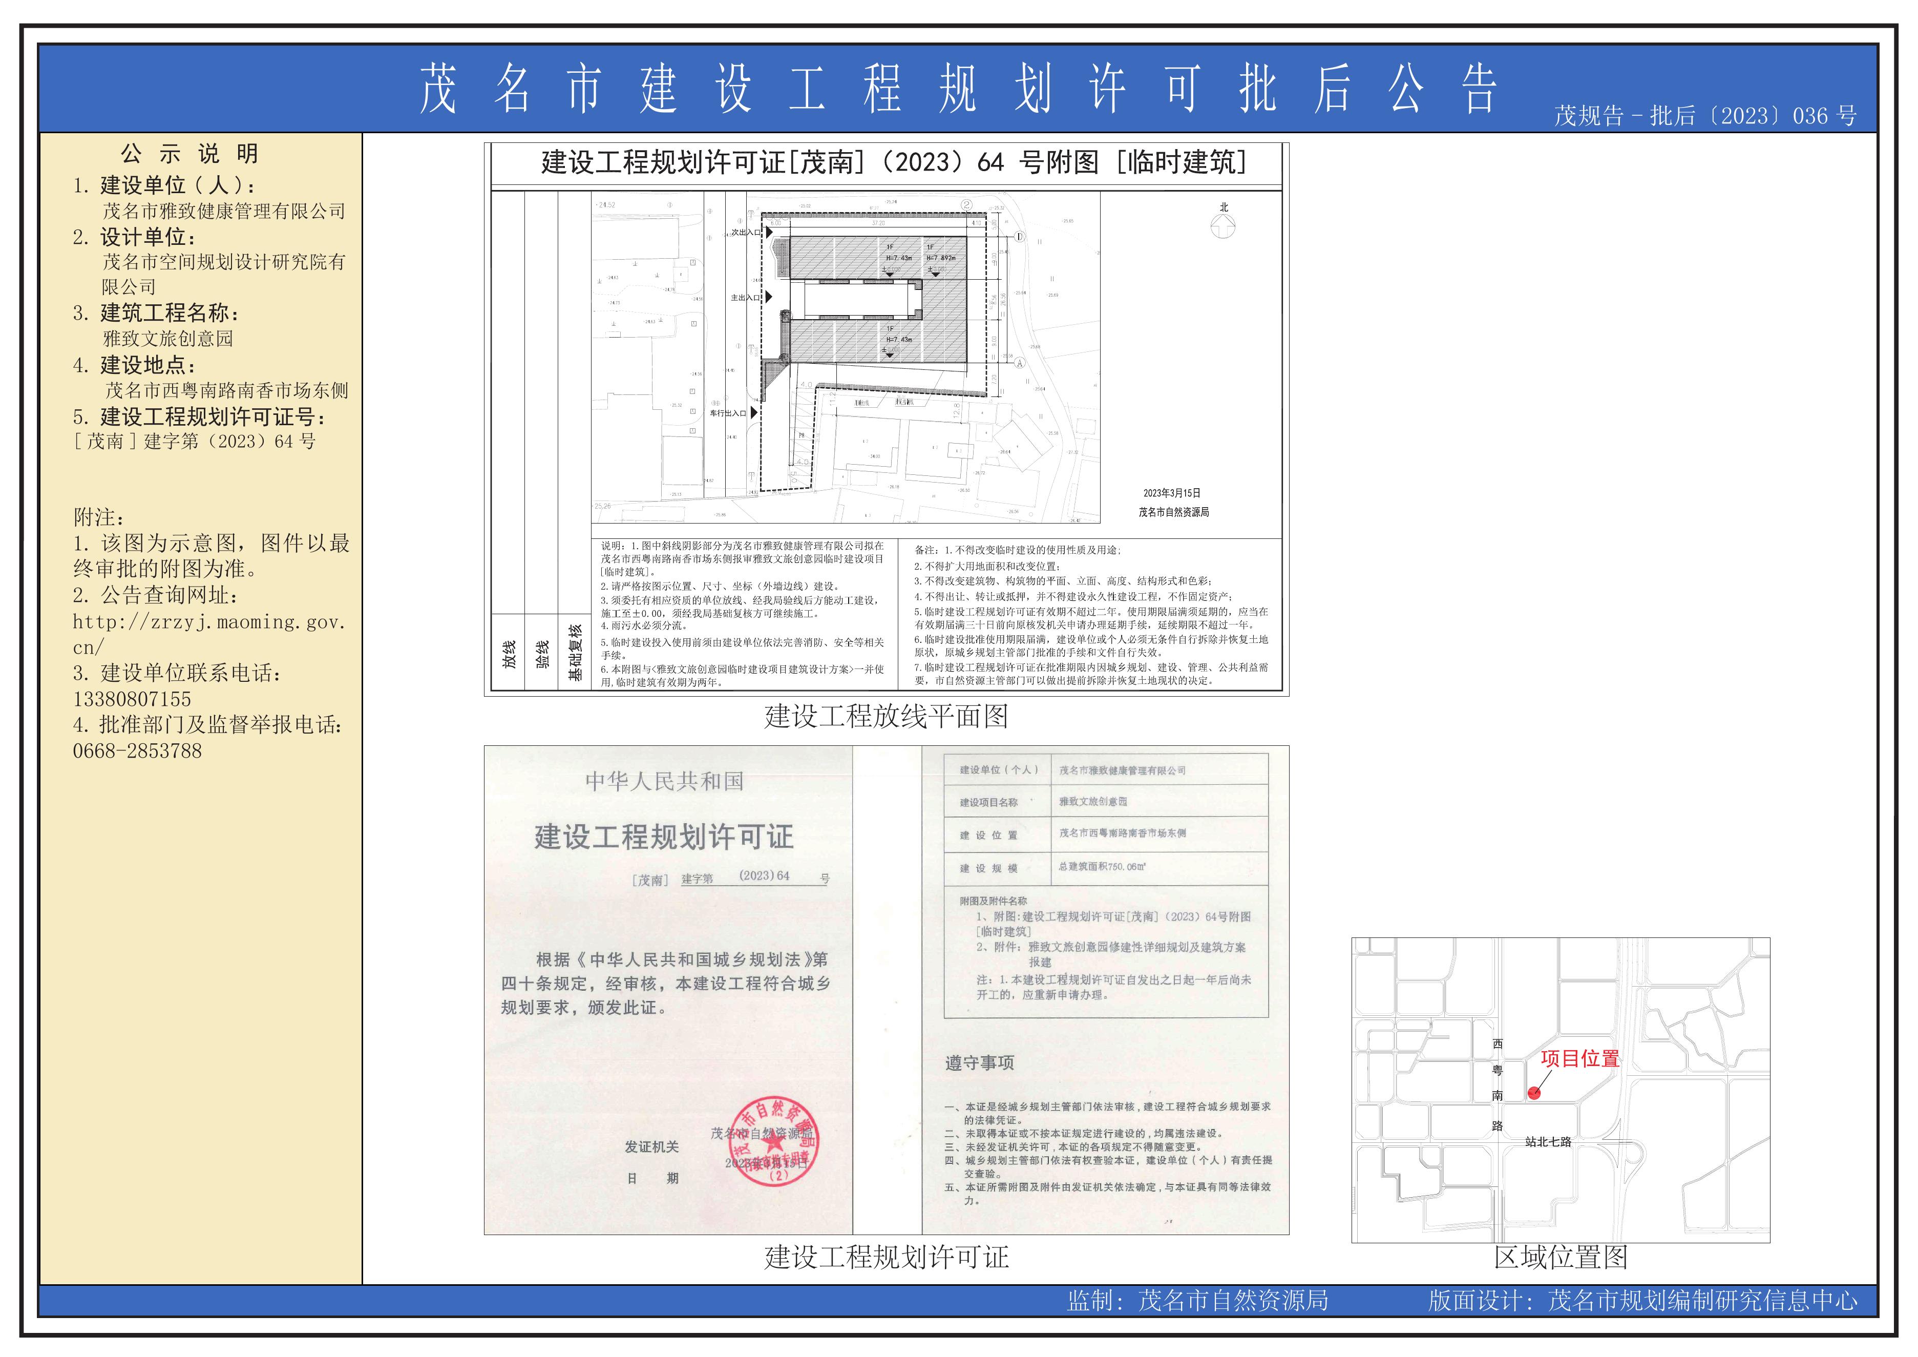
Task: Click the 车行出入口 vehicle entrance arrow
Action: pos(753,413)
